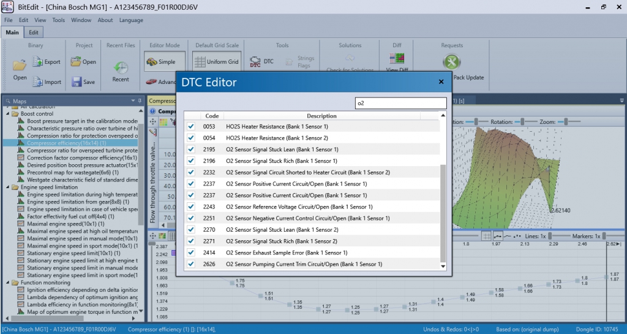Uncheck DTC 0054 HO2S Heater Resistance
The width and height of the screenshot is (627, 334).
[191, 138]
